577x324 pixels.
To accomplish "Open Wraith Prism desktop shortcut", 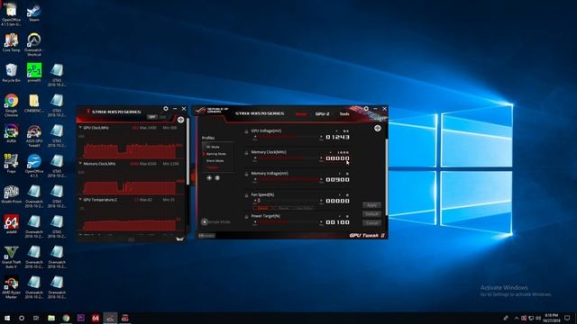I will point(12,194).
